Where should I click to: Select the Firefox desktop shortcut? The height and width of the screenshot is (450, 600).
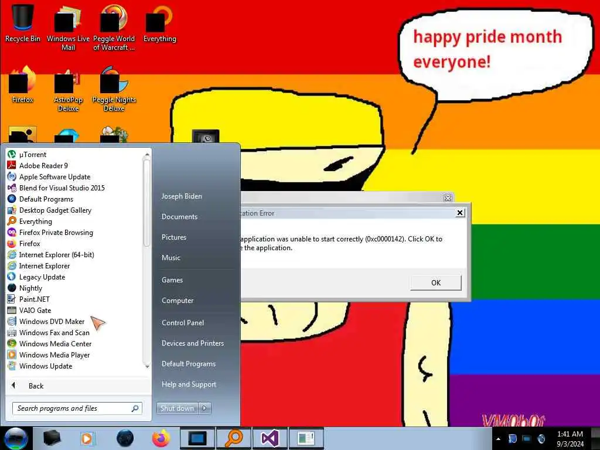tap(23, 84)
